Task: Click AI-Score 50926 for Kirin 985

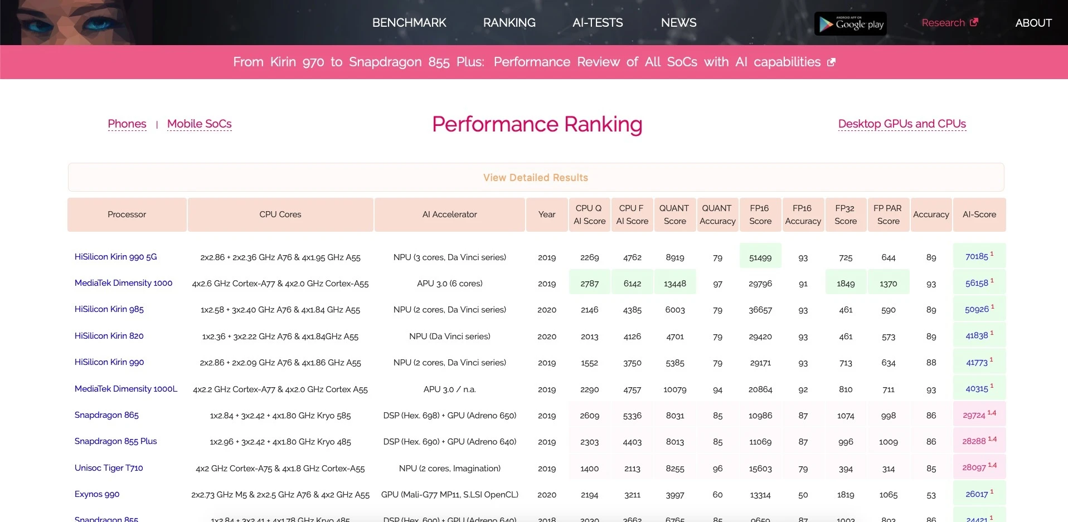Action: click(979, 309)
